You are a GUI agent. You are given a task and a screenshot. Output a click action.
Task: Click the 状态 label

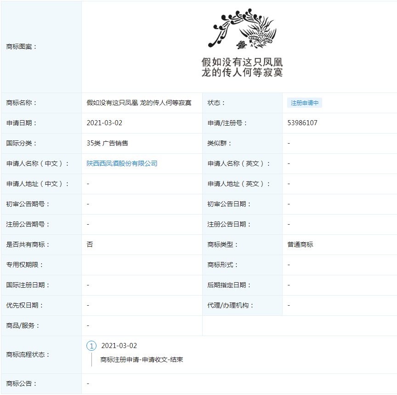(216, 103)
